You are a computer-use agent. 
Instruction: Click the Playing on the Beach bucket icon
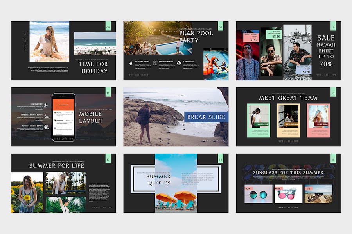[47, 127]
